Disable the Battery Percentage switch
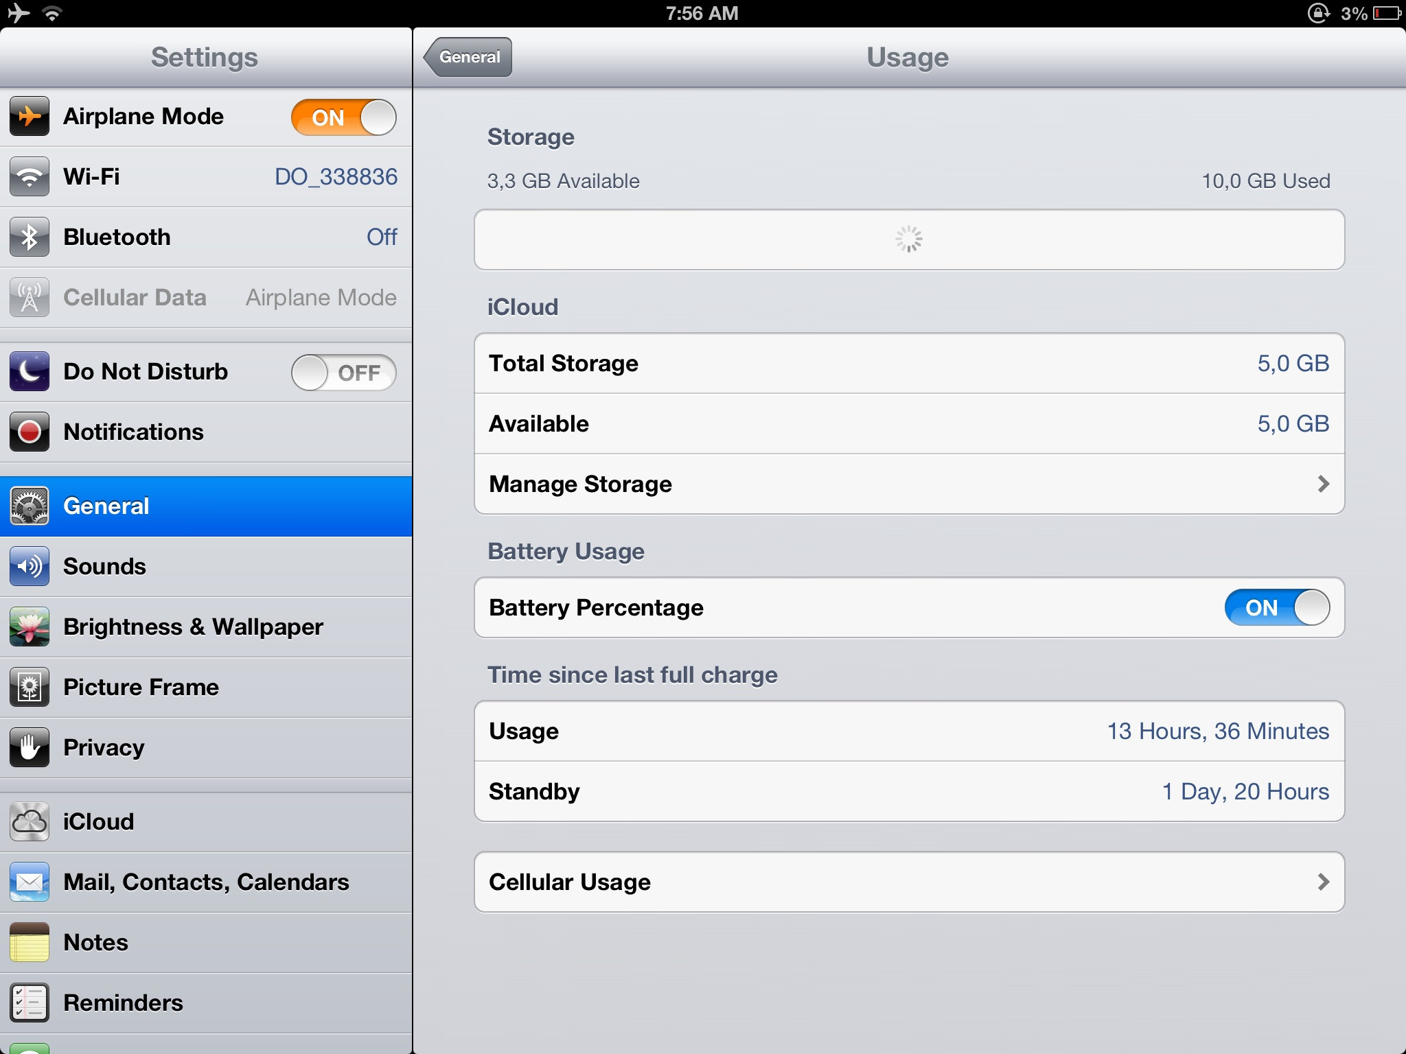Image resolution: width=1406 pixels, height=1054 pixels. click(x=1277, y=608)
